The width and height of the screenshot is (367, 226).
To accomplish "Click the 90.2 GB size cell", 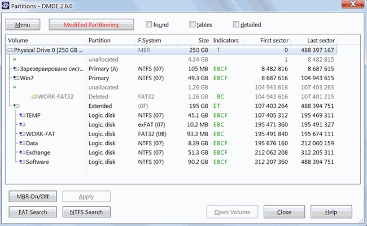I will click(x=198, y=162).
